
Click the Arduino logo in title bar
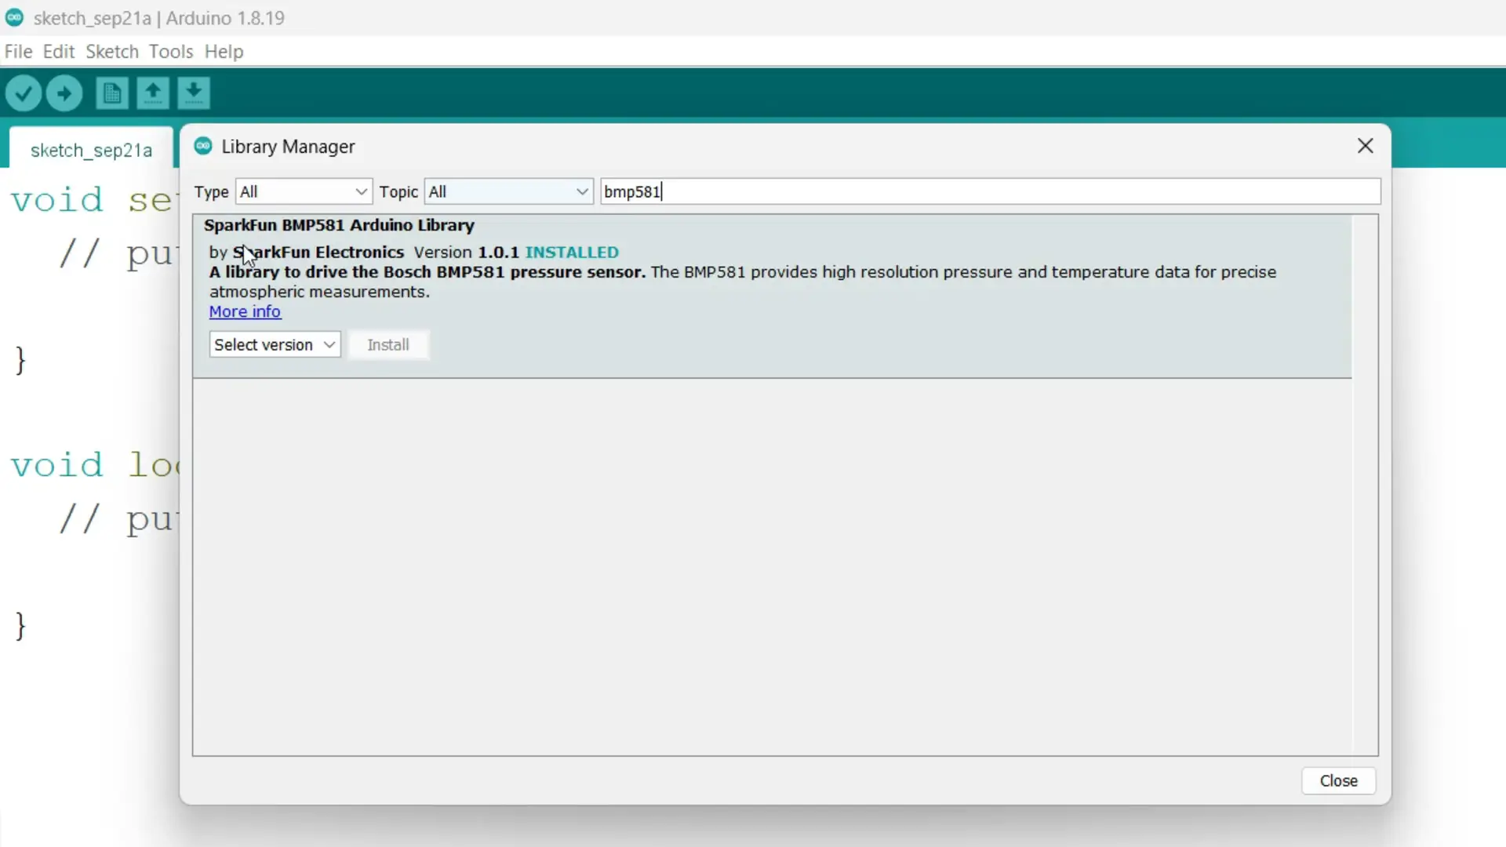coord(14,17)
